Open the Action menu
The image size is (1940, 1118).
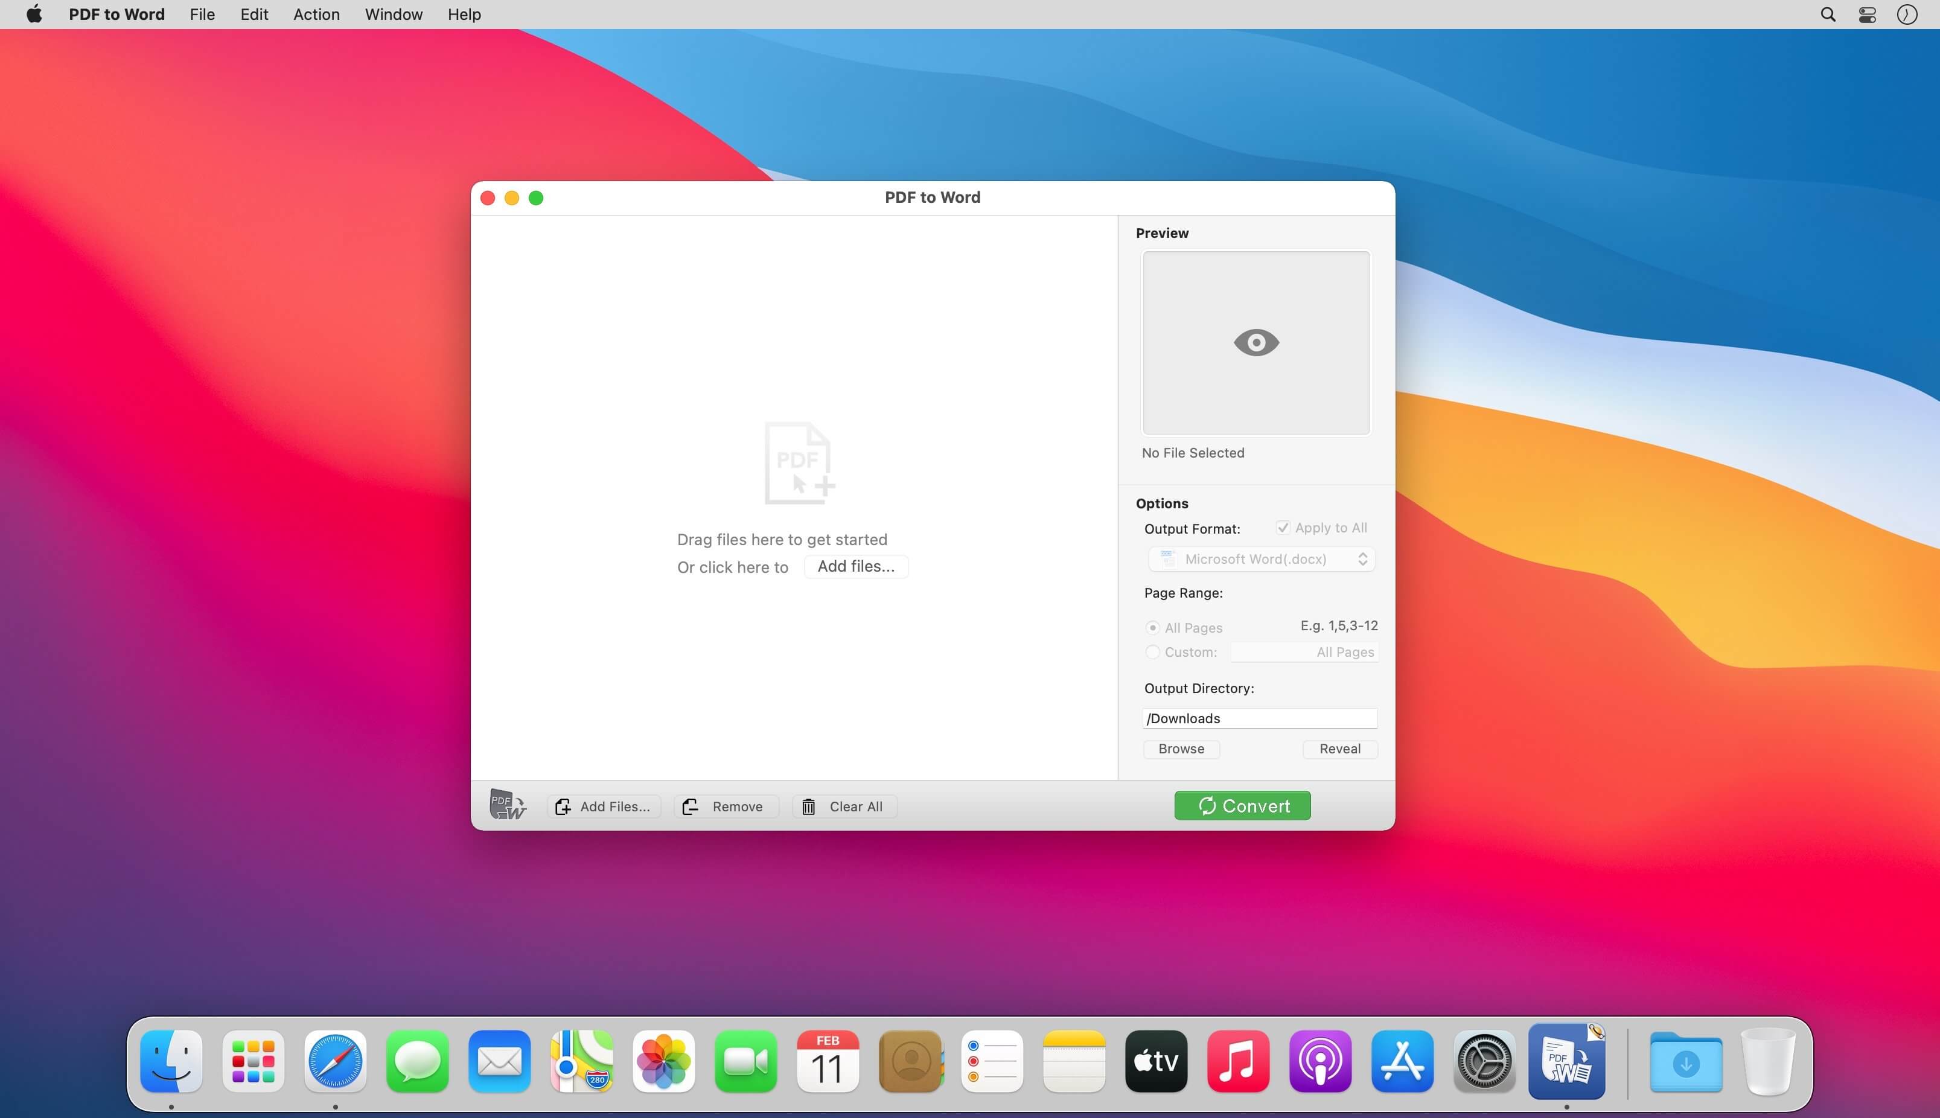coord(316,14)
